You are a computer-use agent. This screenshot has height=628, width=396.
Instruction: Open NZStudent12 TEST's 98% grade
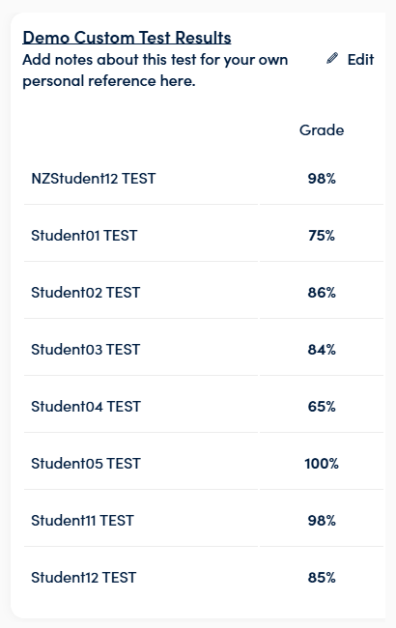click(x=322, y=178)
